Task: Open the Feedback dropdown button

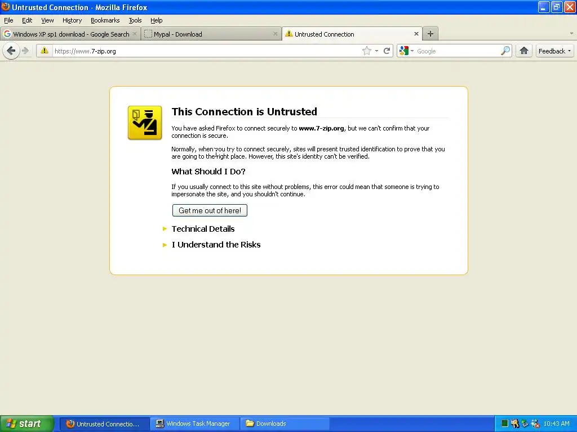Action: click(x=554, y=51)
